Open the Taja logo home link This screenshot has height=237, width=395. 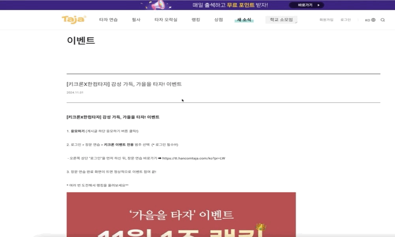pos(74,20)
